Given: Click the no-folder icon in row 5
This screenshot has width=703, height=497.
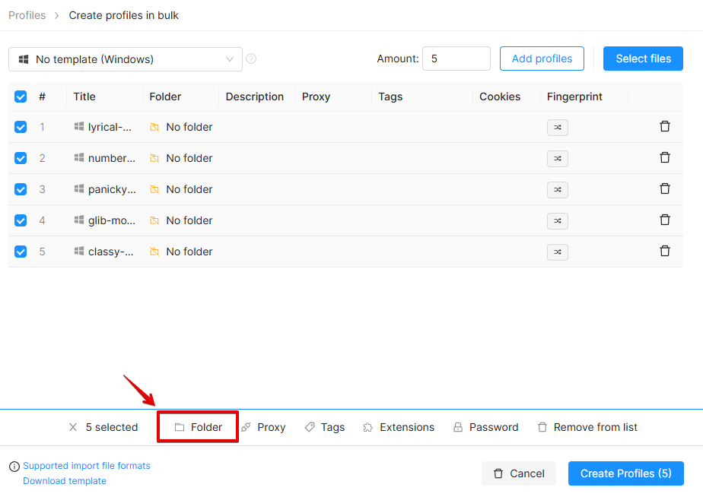Looking at the screenshot, I should (x=154, y=252).
